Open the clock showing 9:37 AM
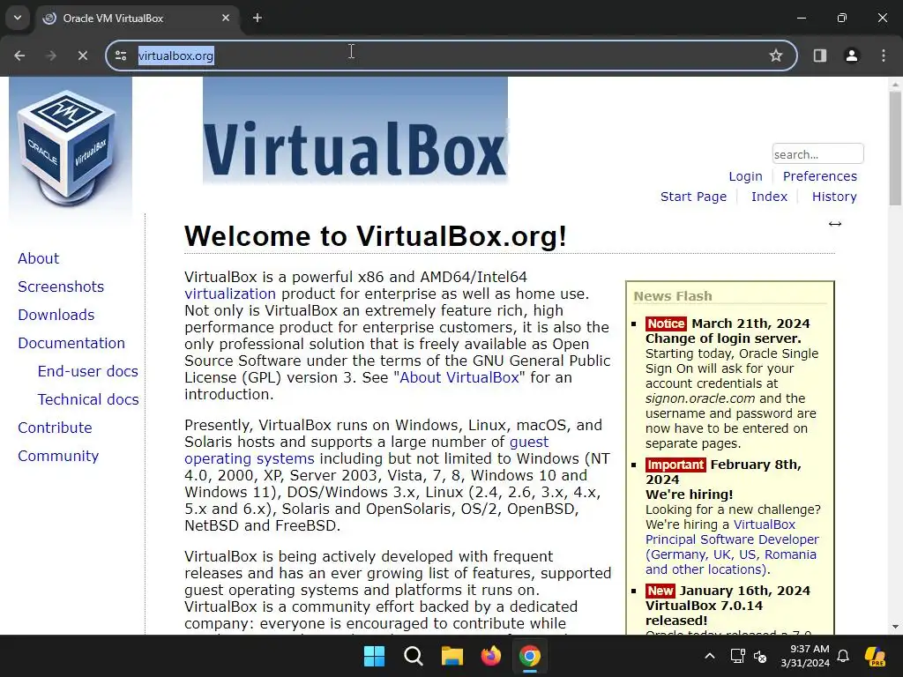This screenshot has height=677, width=903. 805,656
